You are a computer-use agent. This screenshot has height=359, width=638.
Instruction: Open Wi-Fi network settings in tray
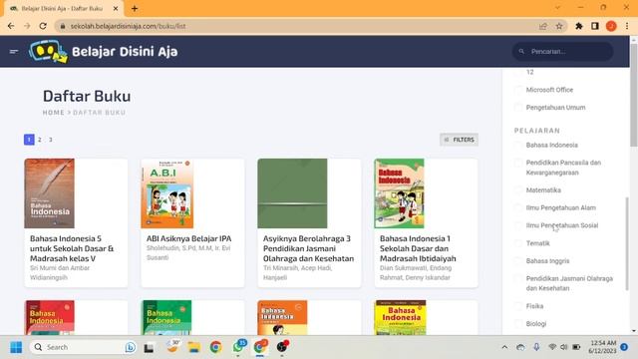pyautogui.click(x=552, y=347)
